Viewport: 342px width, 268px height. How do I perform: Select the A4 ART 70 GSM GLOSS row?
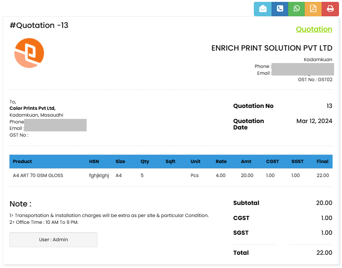click(38, 176)
